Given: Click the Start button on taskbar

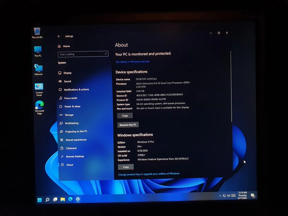Looking at the screenshot, I should 40,200.
